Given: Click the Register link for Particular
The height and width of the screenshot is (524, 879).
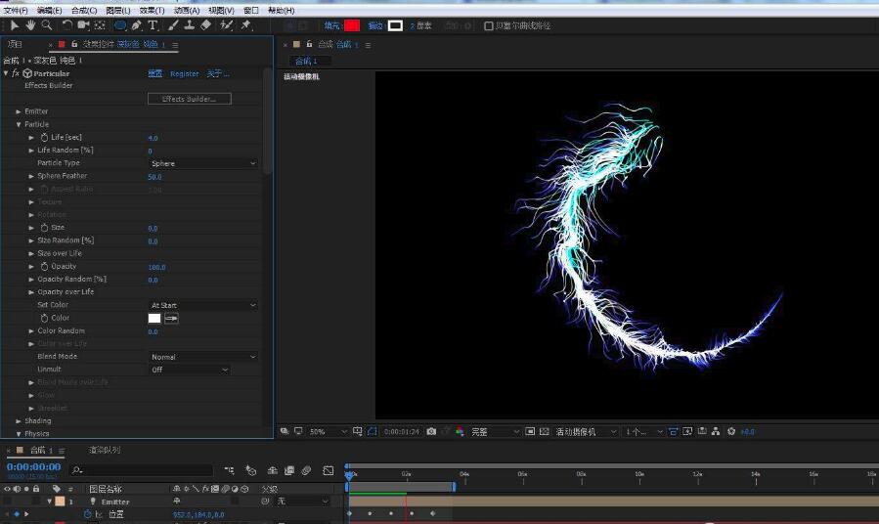Looking at the screenshot, I should 184,73.
